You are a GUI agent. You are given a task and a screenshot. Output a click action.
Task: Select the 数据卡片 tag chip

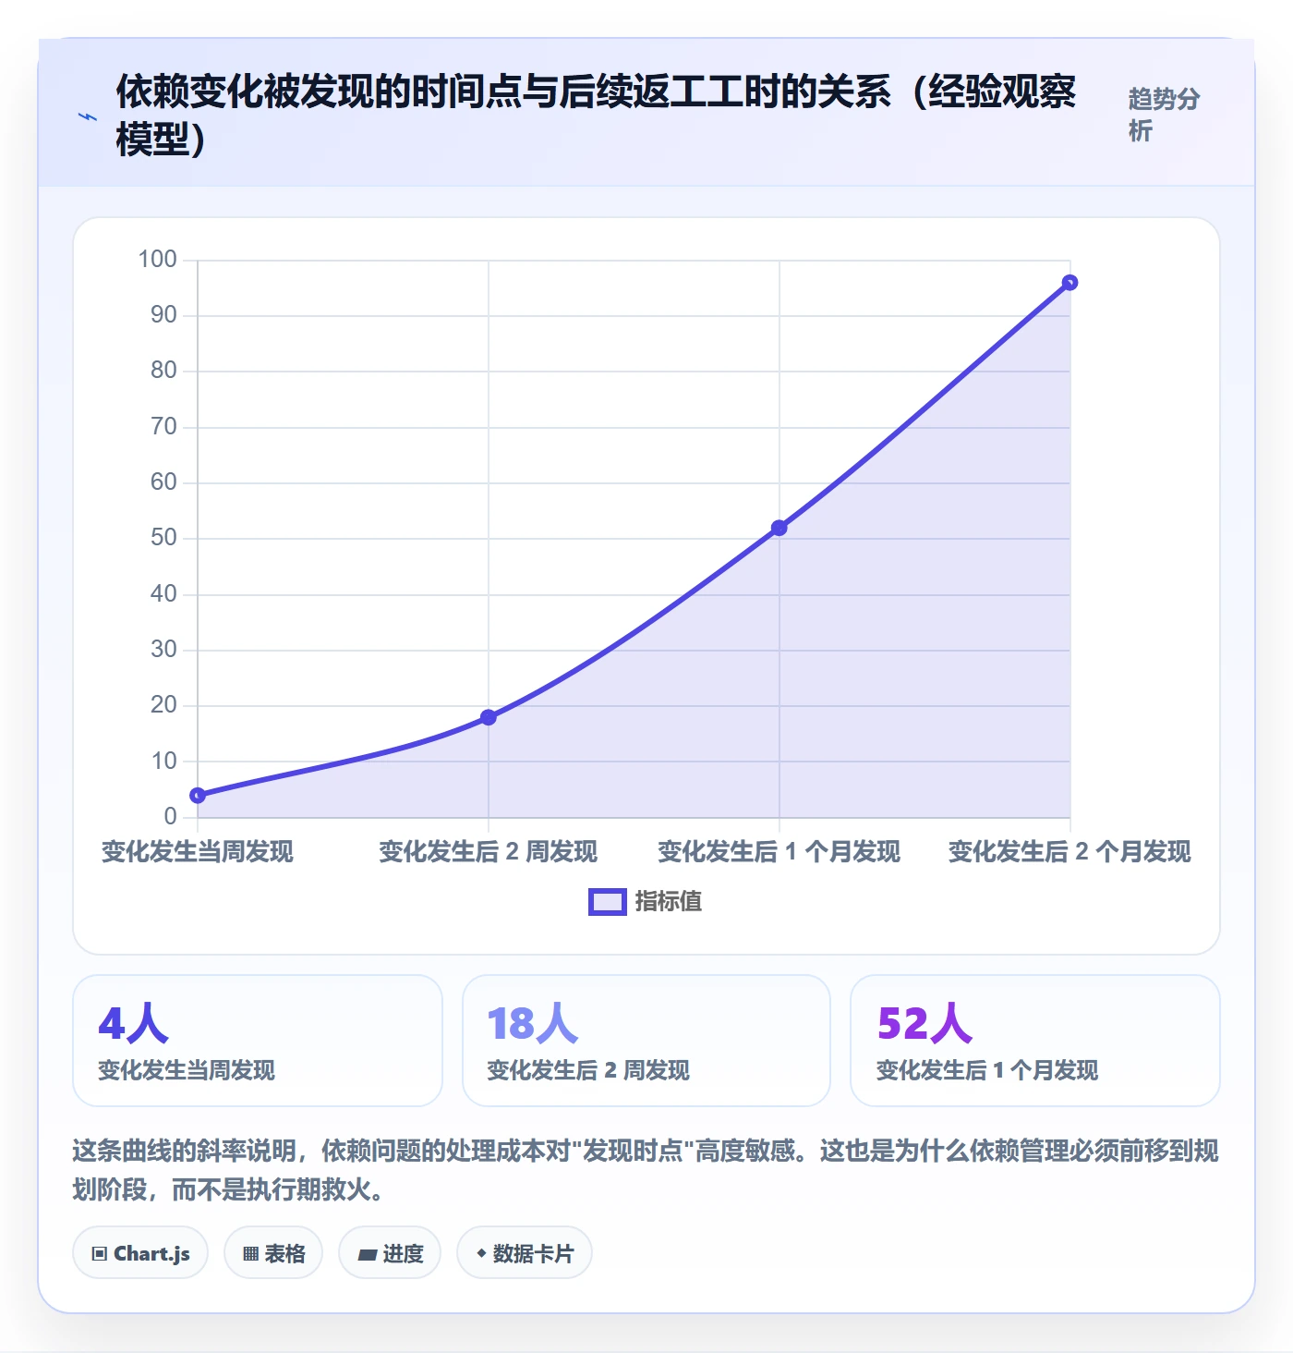point(525,1253)
